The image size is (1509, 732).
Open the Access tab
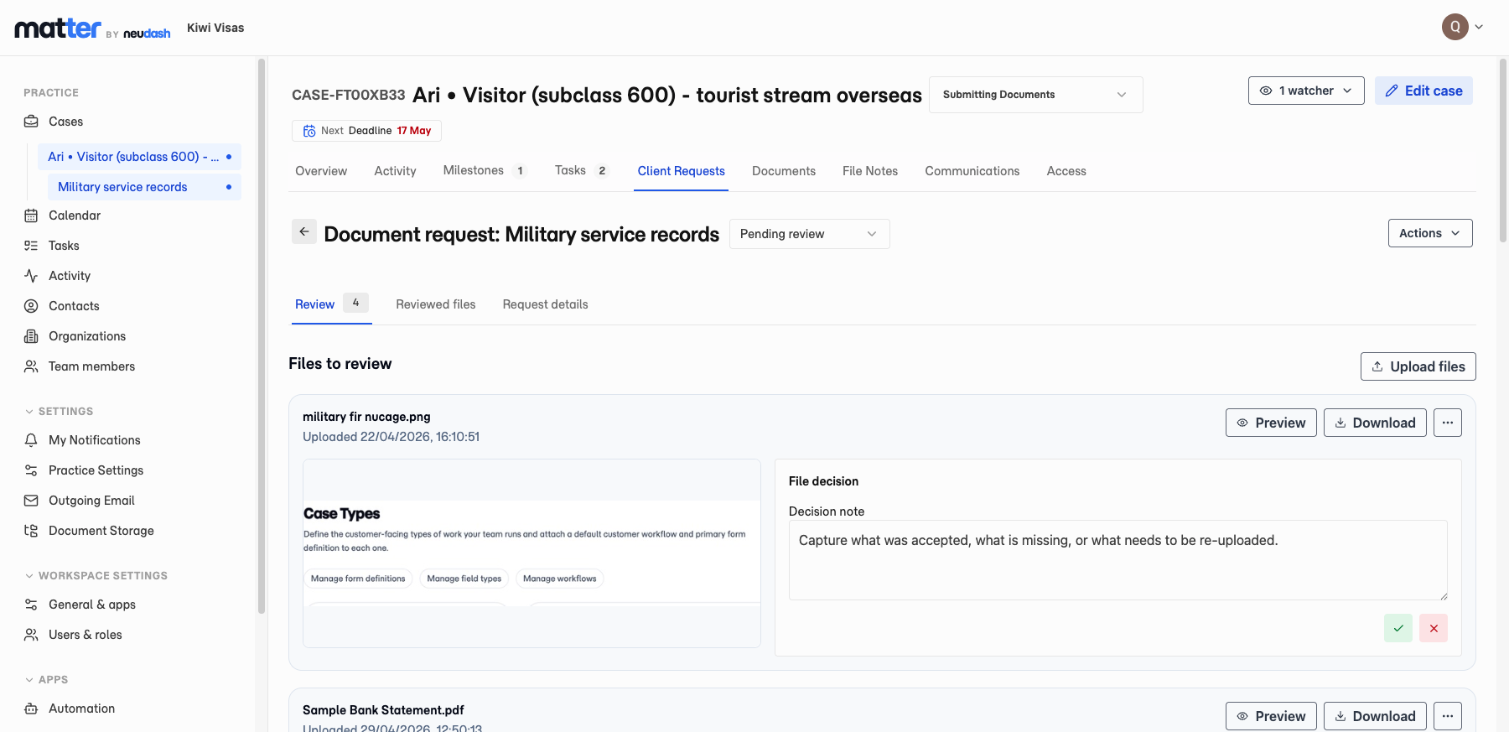(x=1066, y=171)
